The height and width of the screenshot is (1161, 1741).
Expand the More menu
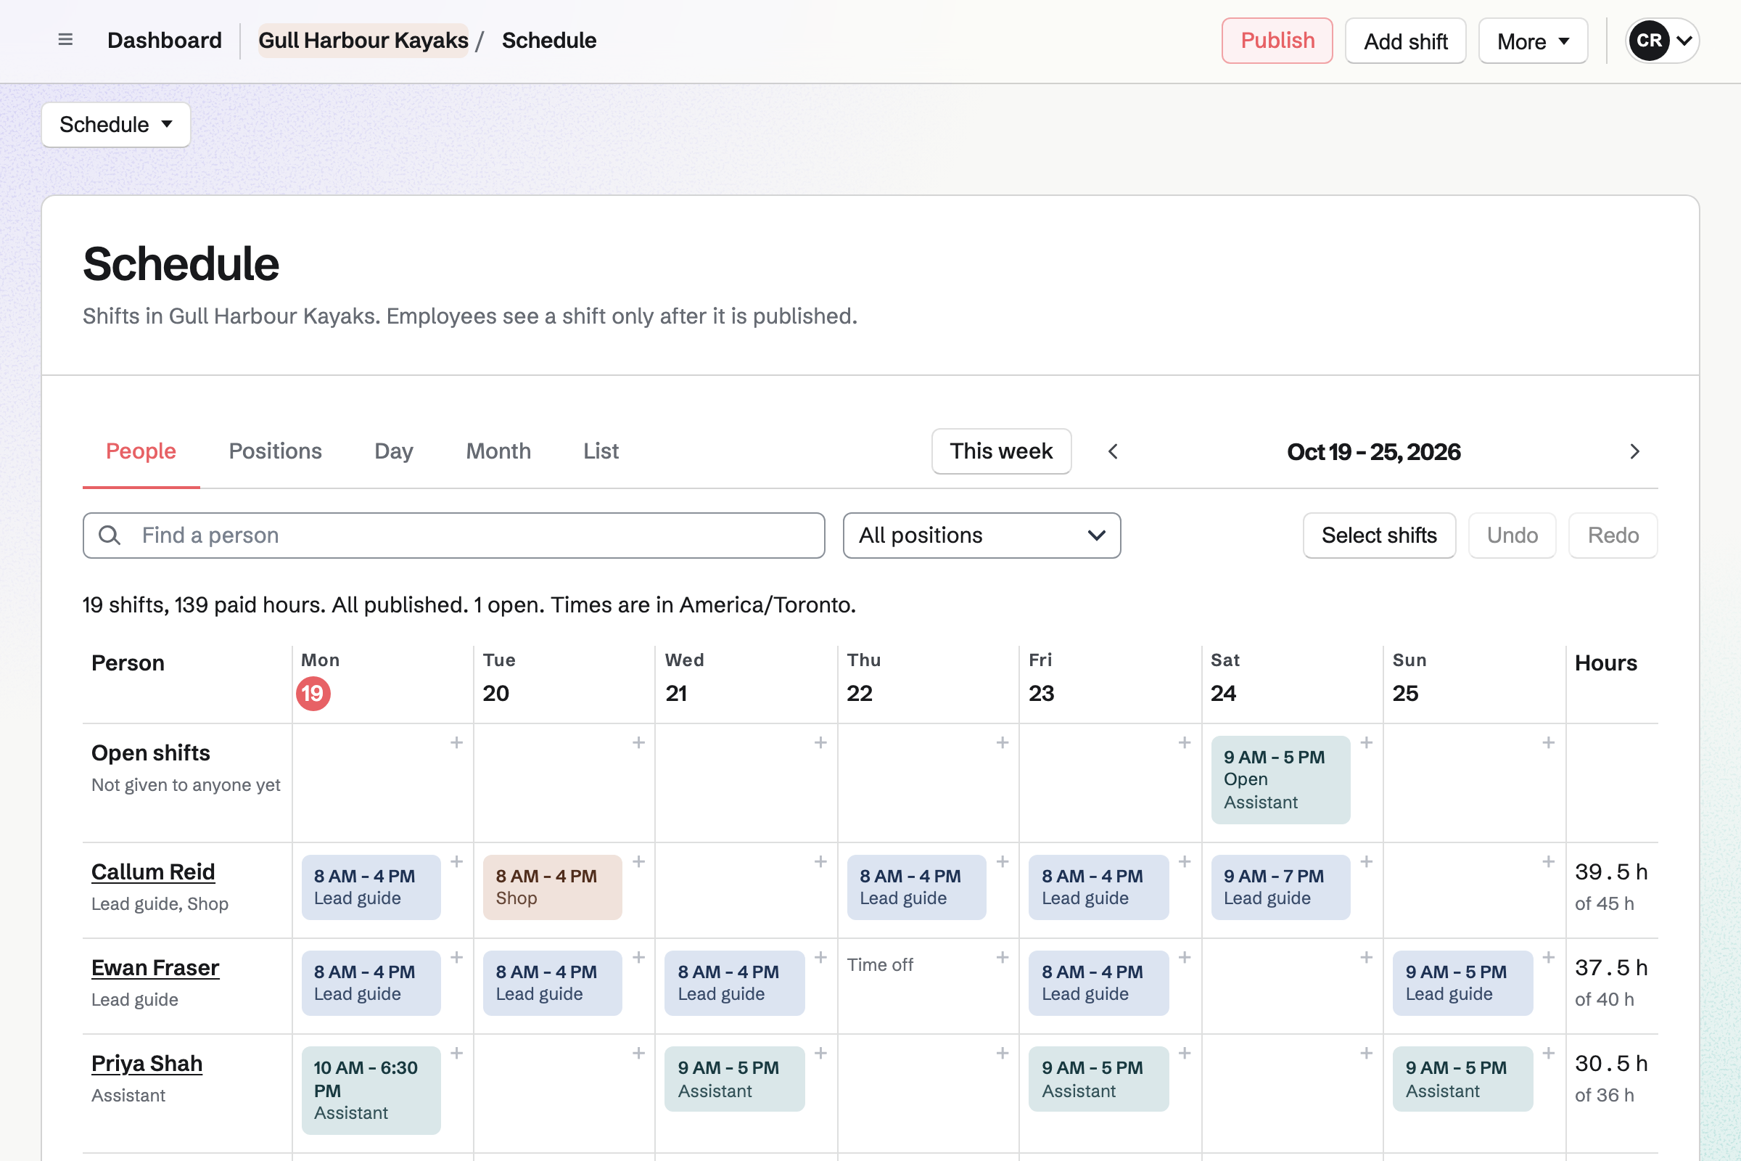click(x=1533, y=41)
